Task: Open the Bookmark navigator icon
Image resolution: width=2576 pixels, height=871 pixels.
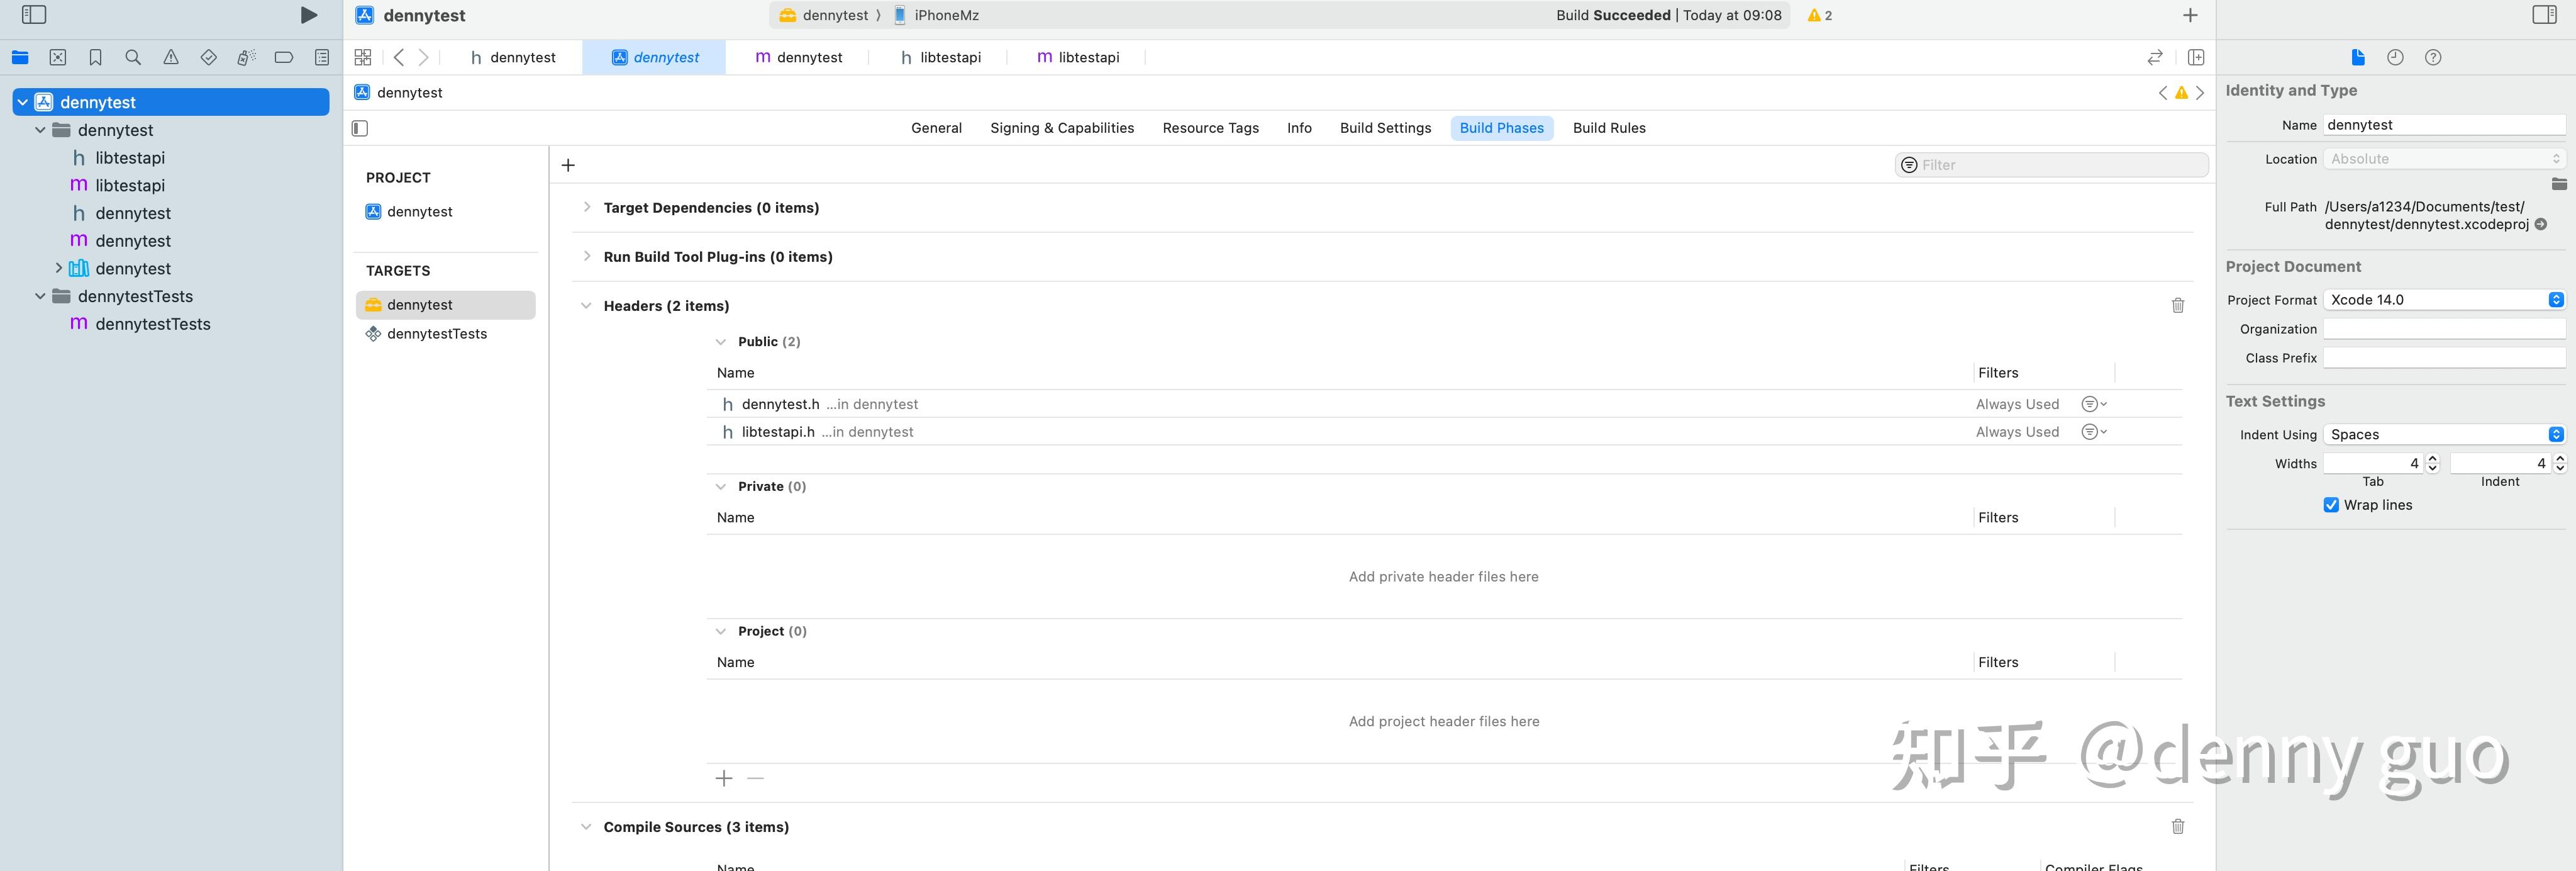Action: 95,58
